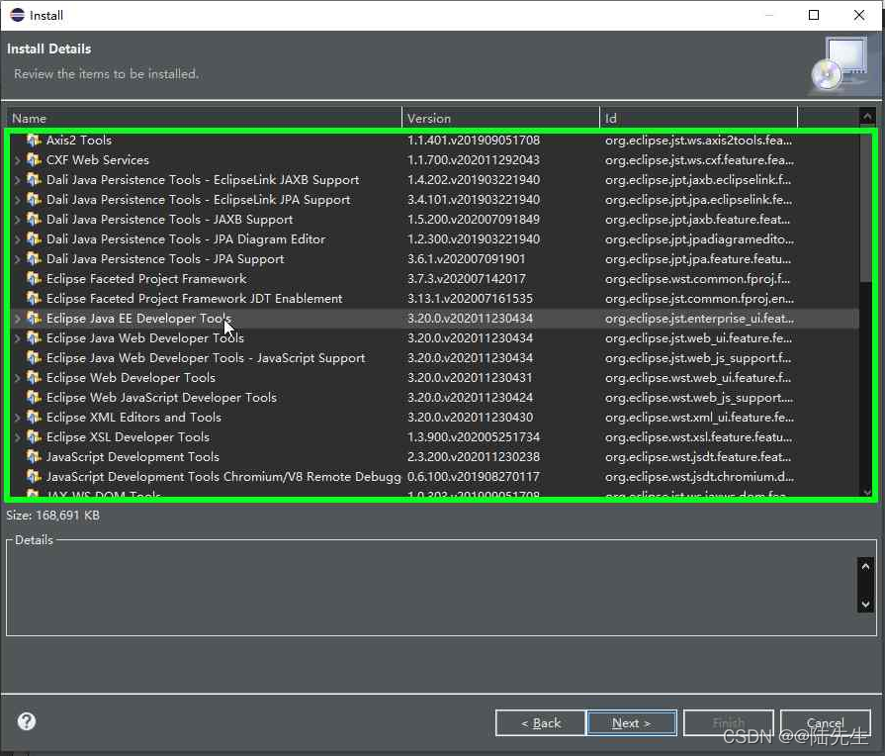Click the Eclipse XSL Developer Tools feature icon
The image size is (885, 756).
pos(36,436)
